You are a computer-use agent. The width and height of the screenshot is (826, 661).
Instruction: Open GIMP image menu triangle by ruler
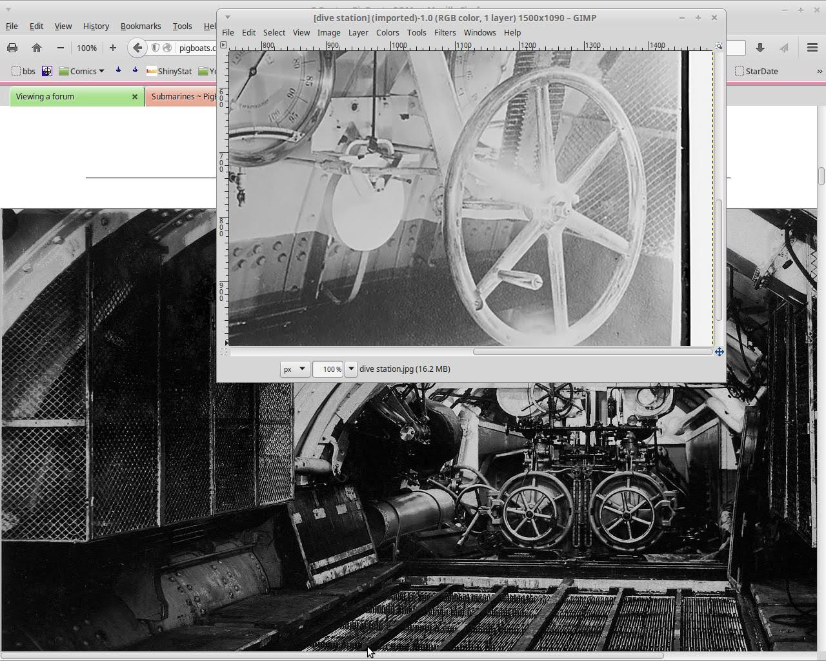(223, 45)
